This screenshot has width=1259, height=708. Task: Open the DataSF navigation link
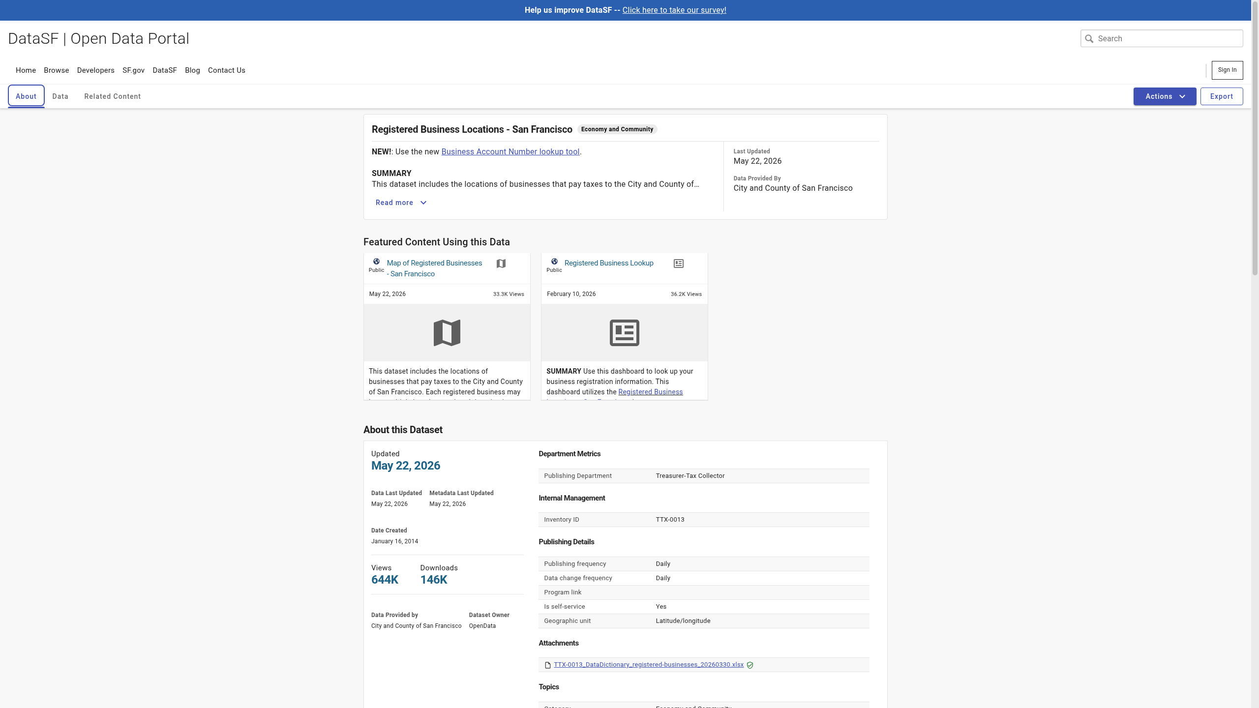pyautogui.click(x=165, y=70)
